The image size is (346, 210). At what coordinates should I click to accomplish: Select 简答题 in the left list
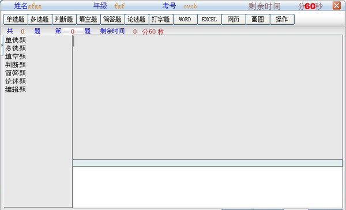(x=16, y=73)
